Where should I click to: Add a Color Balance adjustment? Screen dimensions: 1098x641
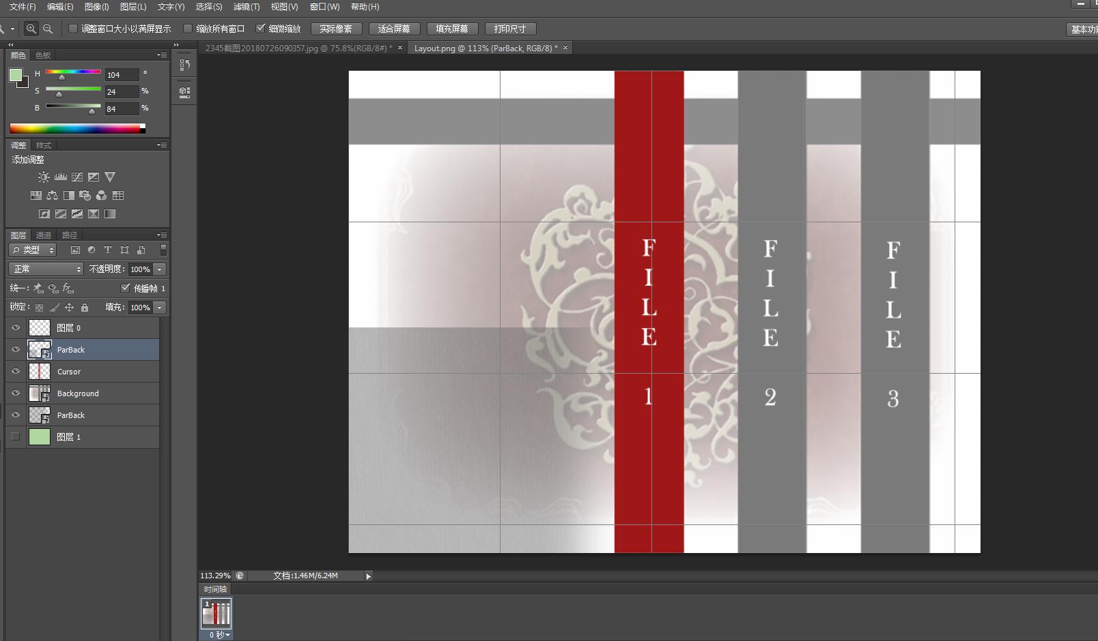coord(53,196)
